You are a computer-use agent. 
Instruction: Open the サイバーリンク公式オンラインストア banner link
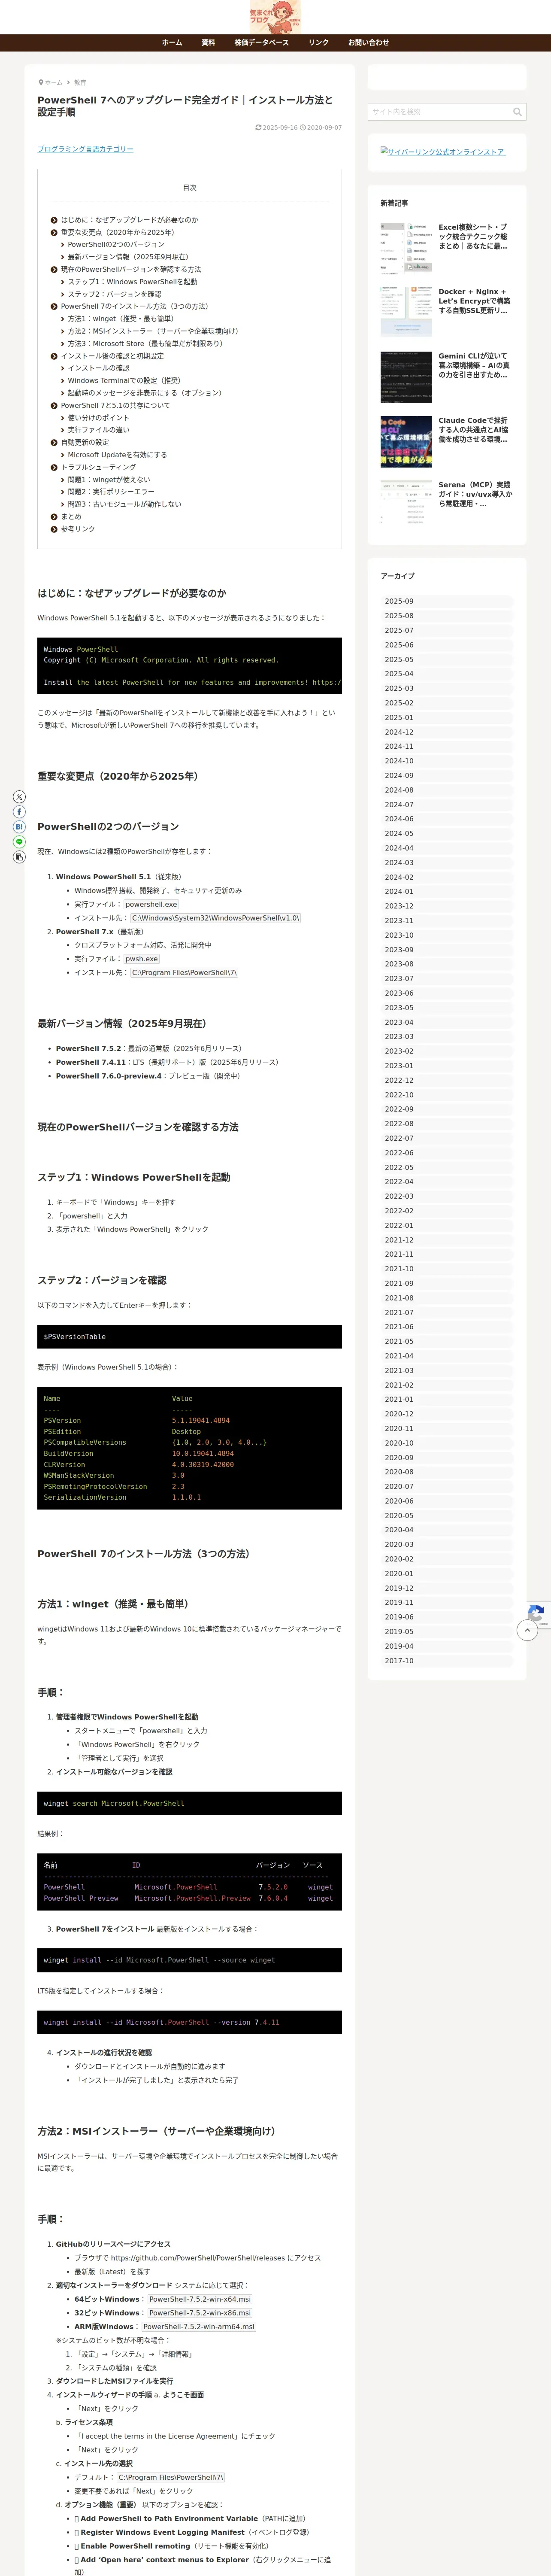443,152
